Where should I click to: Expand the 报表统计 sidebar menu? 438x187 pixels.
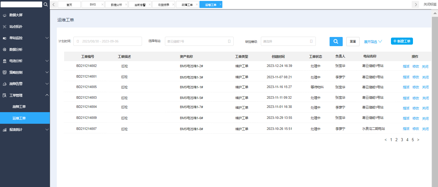click(x=47, y=130)
